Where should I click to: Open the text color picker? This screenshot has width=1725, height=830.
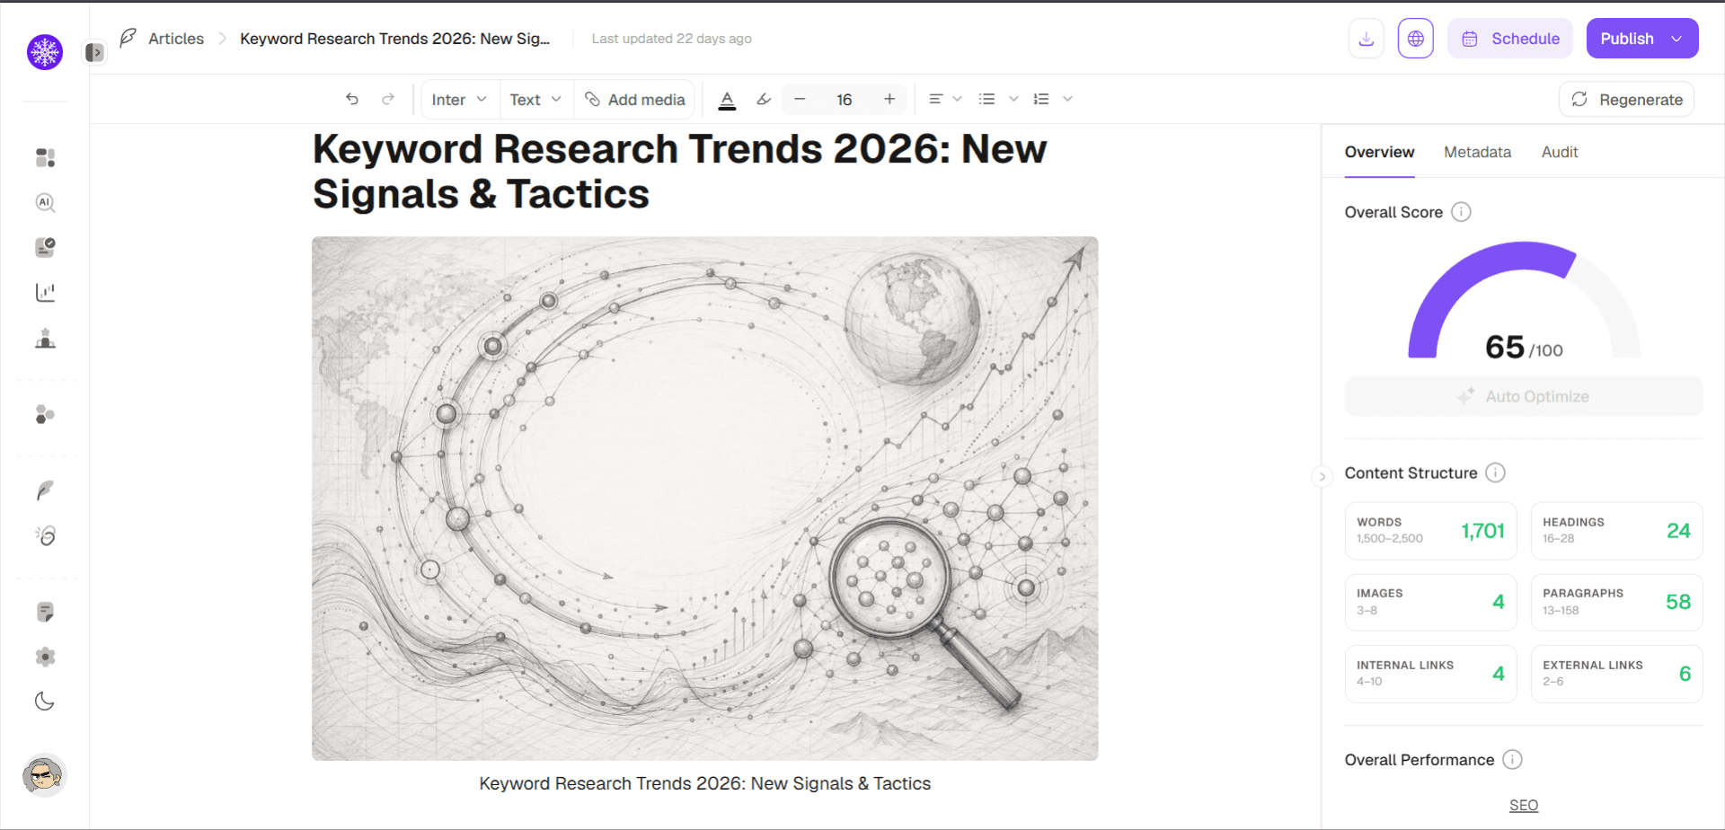click(x=728, y=100)
